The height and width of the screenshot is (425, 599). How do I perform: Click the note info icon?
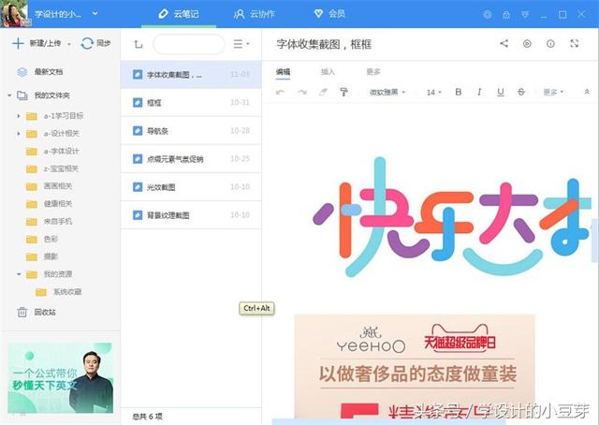click(x=550, y=44)
